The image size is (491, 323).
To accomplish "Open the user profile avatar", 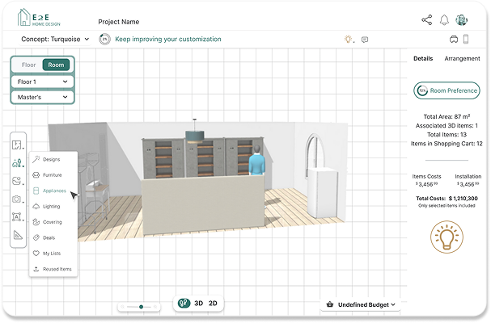I will 461,20.
